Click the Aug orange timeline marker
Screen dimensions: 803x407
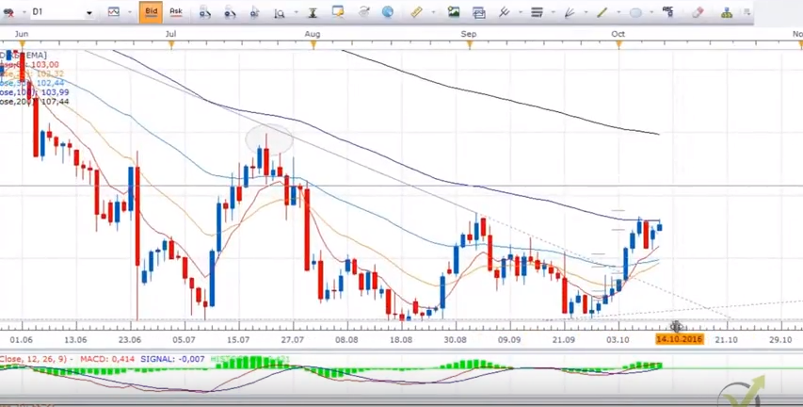pos(313,45)
